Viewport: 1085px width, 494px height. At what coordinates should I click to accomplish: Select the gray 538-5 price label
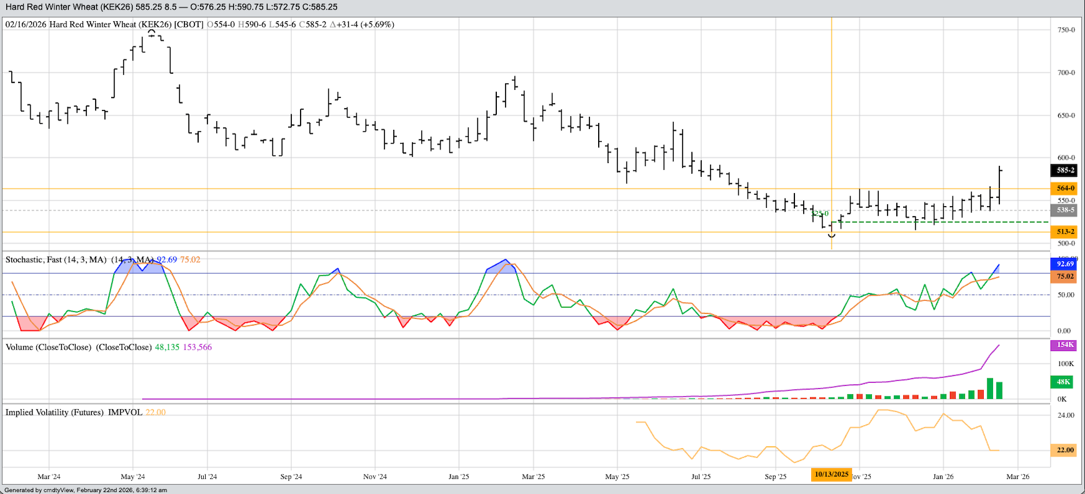(x=1065, y=210)
